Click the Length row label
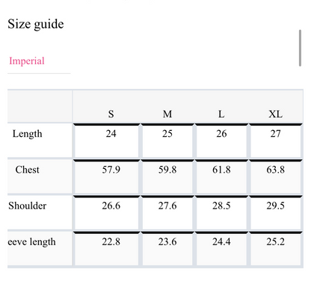311x296 pixels. coord(28,134)
